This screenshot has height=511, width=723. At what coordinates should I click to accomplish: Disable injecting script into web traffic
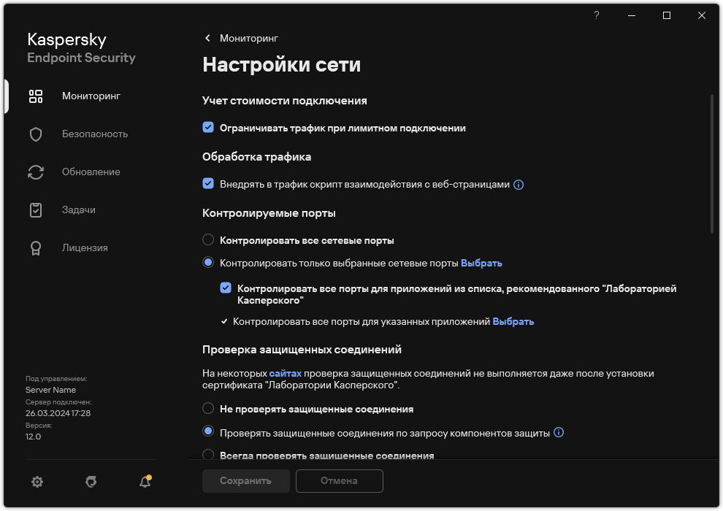point(208,185)
